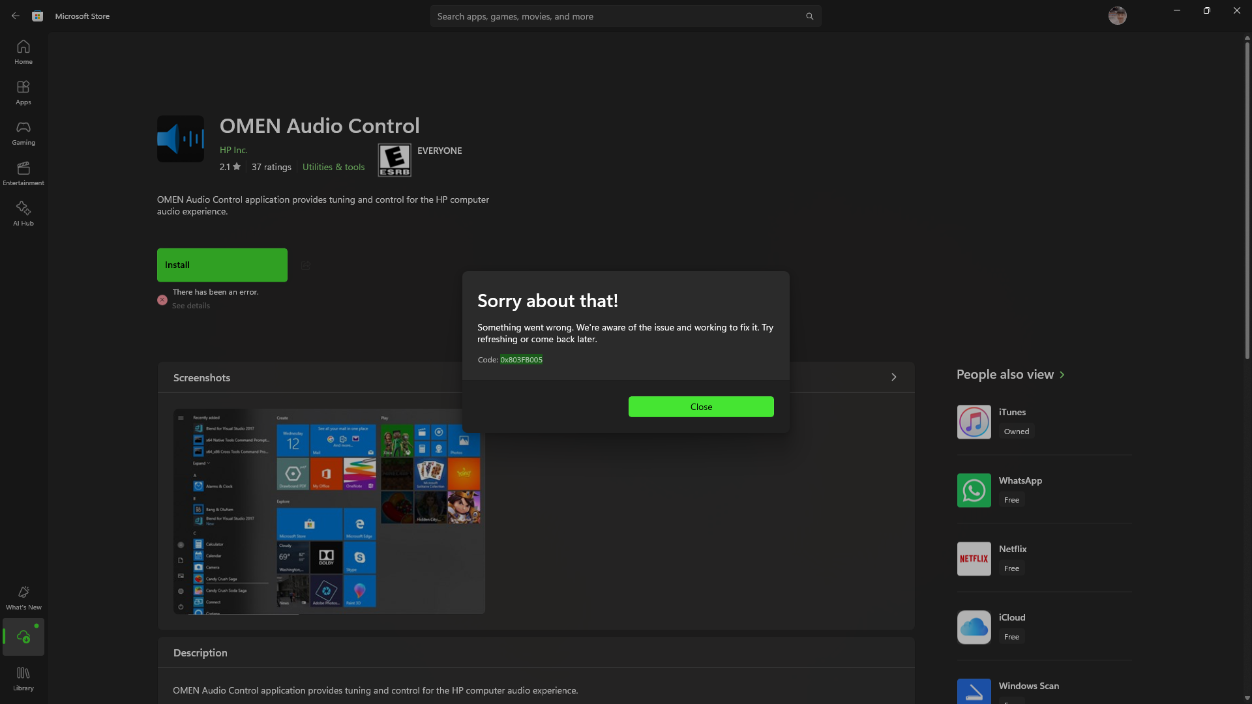
Task: Close the error dialog
Action: (x=700, y=406)
